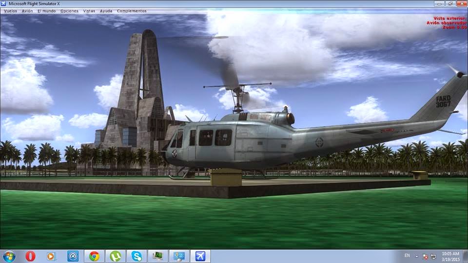Click the Flight Simulator X title bar icon

[3, 3]
